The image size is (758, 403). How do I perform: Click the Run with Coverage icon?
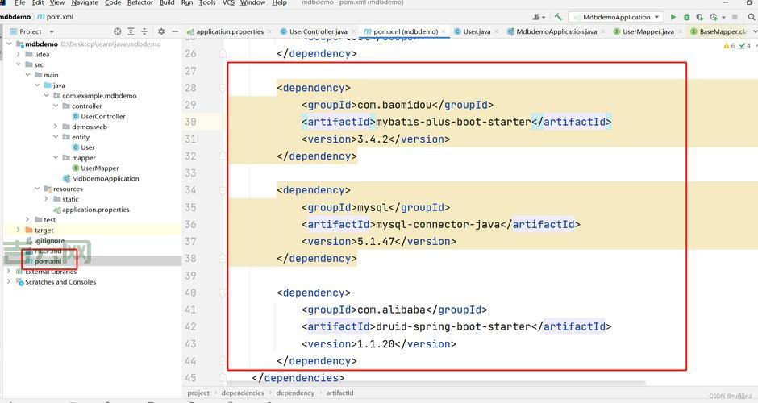point(701,16)
